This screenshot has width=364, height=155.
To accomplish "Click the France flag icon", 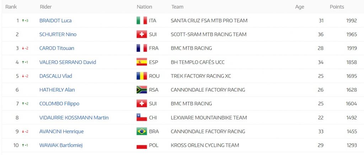I will coord(142,48).
